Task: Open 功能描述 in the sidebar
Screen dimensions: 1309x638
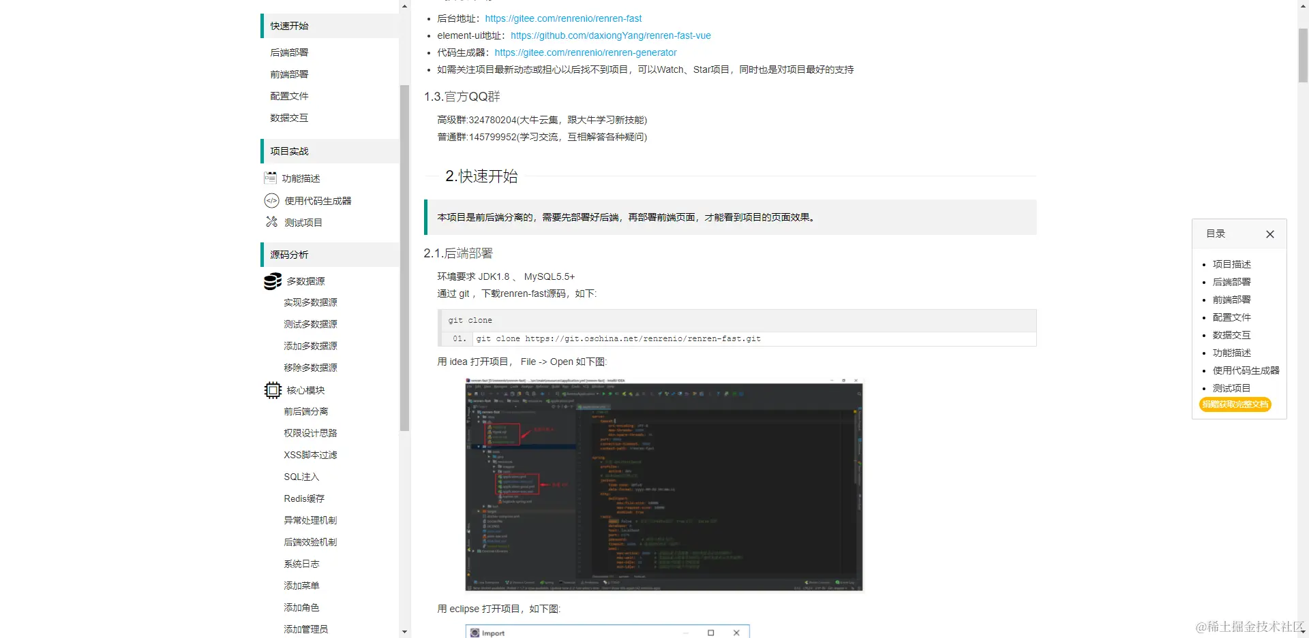Action: [301, 178]
